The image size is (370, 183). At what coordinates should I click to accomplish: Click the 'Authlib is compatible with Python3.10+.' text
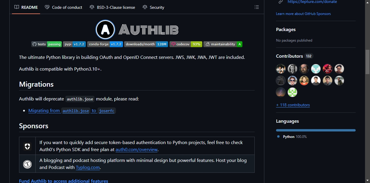60,69
